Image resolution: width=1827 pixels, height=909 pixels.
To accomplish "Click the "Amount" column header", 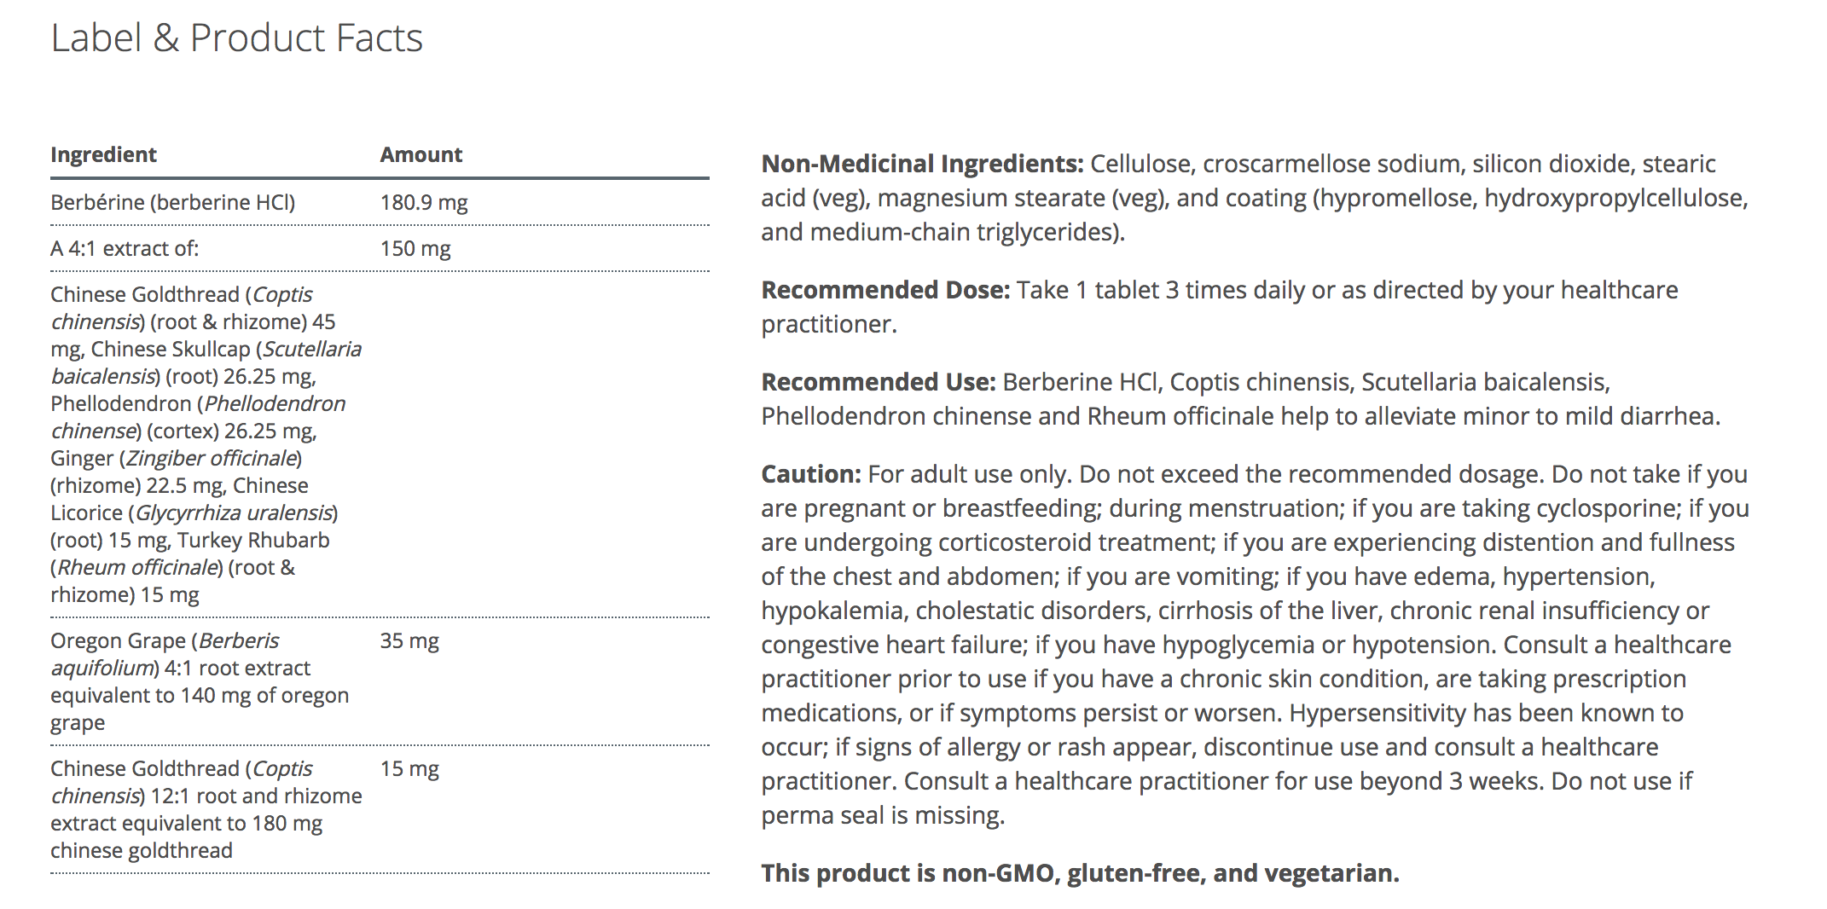I will [420, 154].
